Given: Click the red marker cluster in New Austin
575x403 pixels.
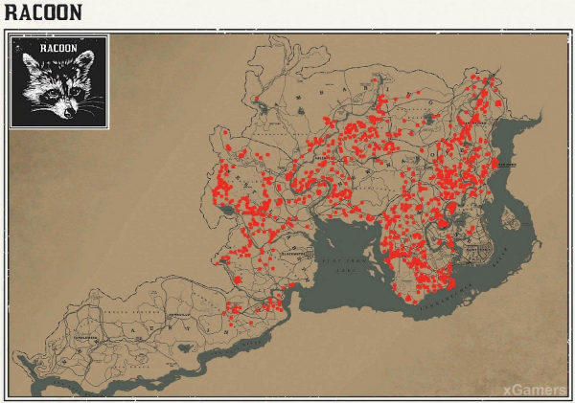Looking at the screenshot, I should tap(230, 310).
